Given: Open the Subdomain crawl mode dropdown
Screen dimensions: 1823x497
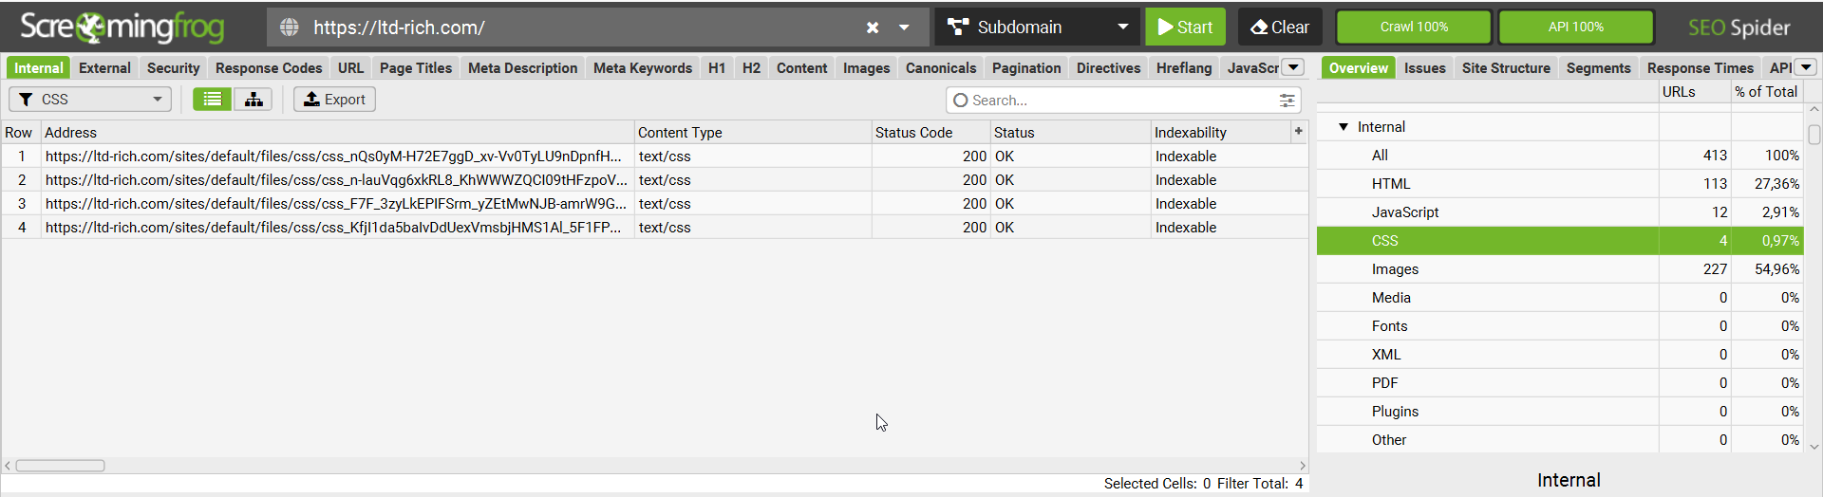Looking at the screenshot, I should tap(1038, 27).
